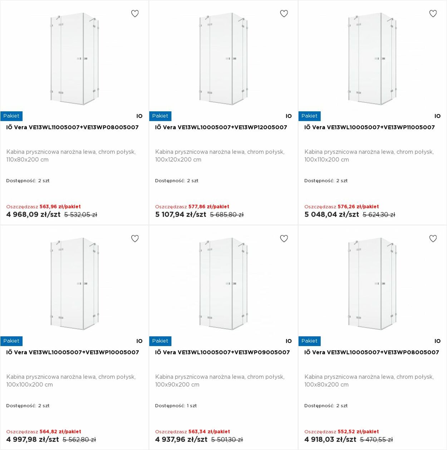Open IÖ Vera VE13WL10005007+VE13WP10005007 product link

click(x=73, y=352)
